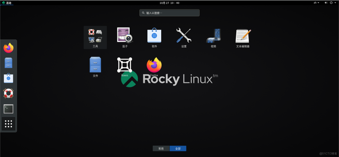Switch to the 常用 (Frequent) tab
Screen dimensions: 339x157
(161, 149)
